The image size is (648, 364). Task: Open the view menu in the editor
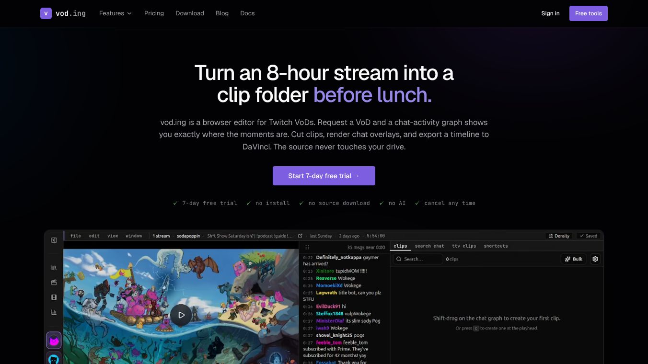[113, 236]
